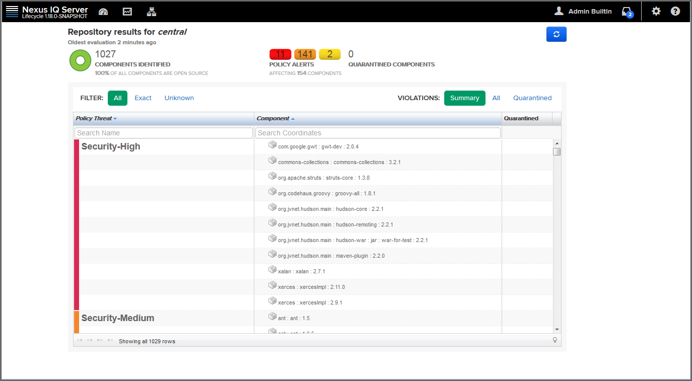The height and width of the screenshot is (381, 692).
Task: Click the lightbulb icon in table footer
Action: point(555,340)
